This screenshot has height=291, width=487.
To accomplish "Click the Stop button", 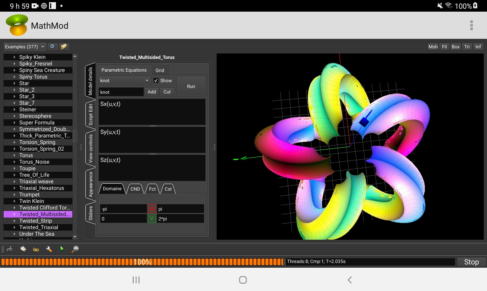I will pyautogui.click(x=471, y=262).
